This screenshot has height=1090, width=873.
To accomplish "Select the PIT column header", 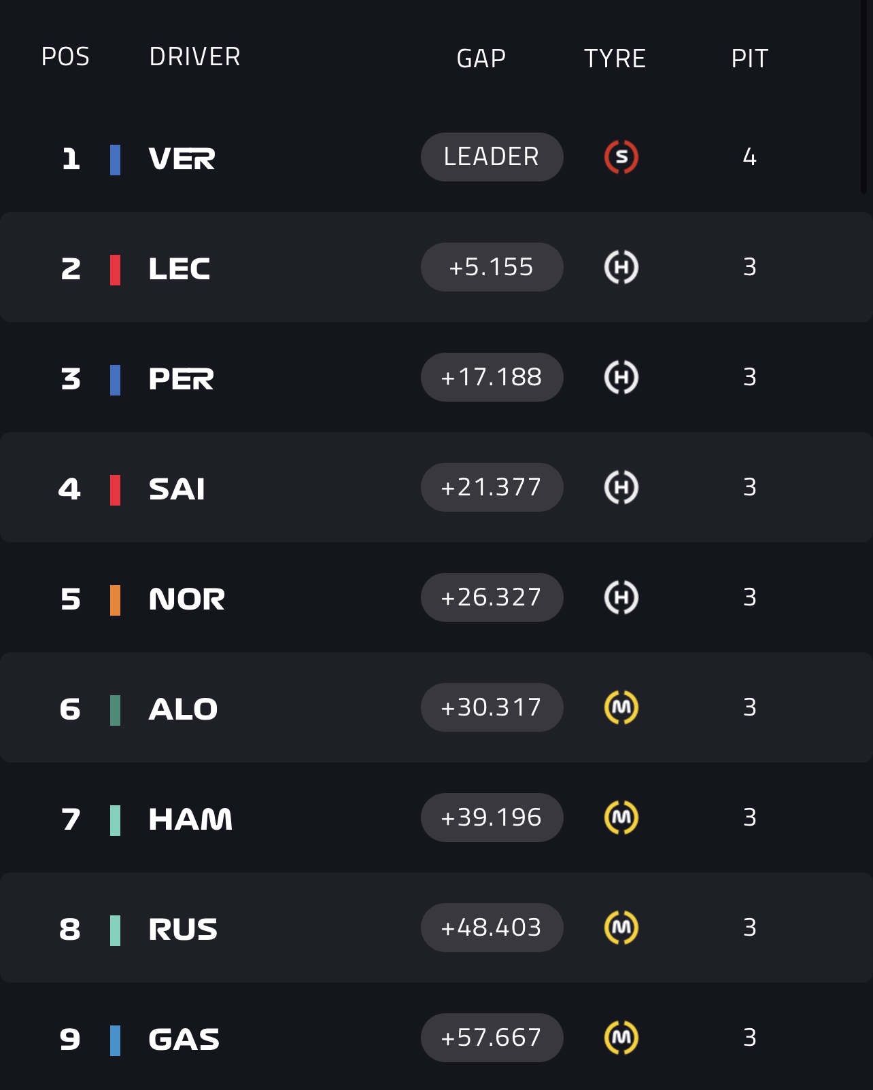I will tap(749, 58).
